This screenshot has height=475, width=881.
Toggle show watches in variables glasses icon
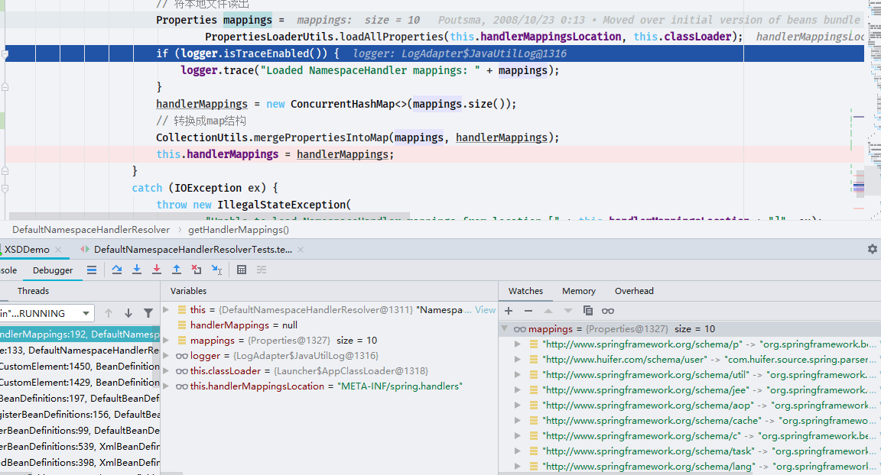coord(608,311)
